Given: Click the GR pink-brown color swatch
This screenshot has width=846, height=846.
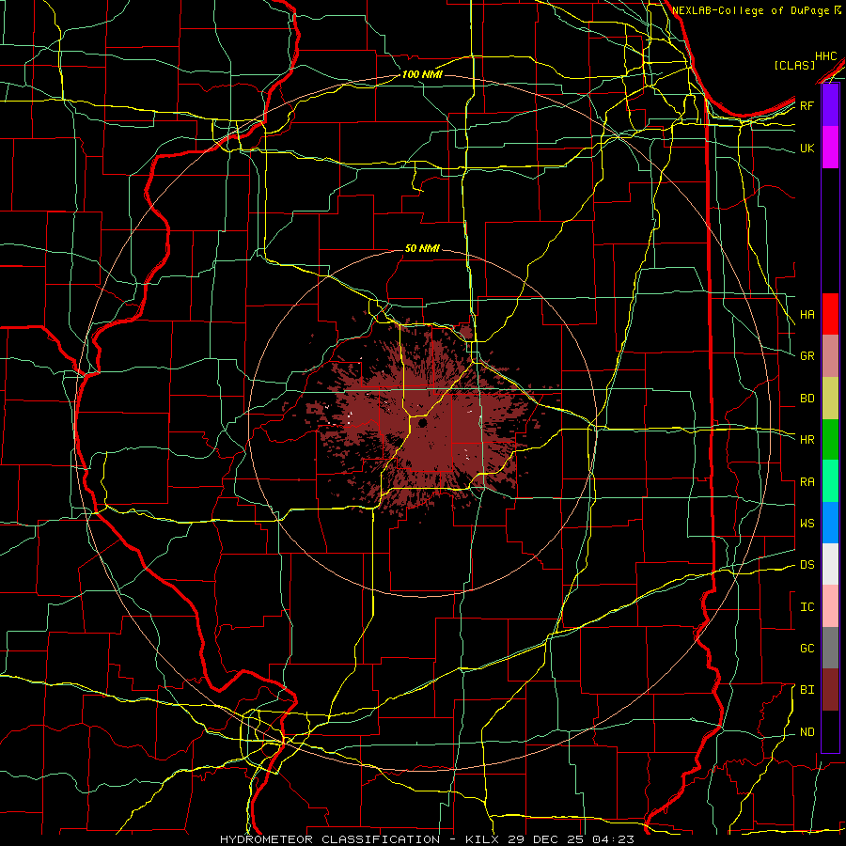Looking at the screenshot, I should (x=830, y=356).
